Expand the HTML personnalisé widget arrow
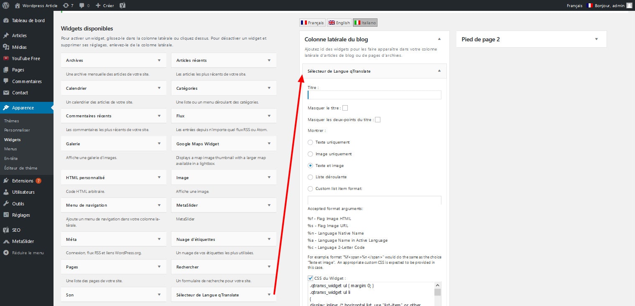Viewport: 635px width, 306px height. (x=159, y=177)
